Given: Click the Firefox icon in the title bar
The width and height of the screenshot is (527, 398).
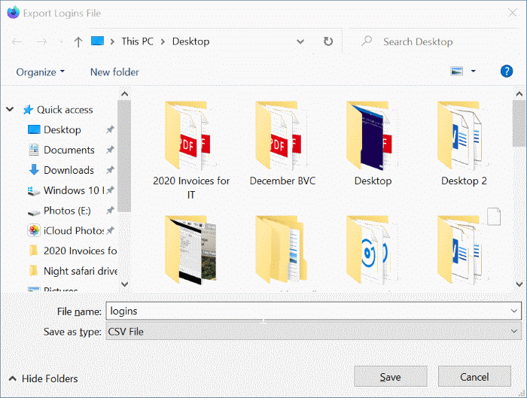Looking at the screenshot, I should pos(13,13).
